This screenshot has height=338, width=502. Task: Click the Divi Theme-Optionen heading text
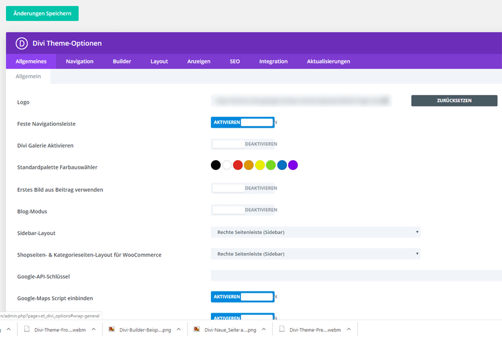tap(67, 43)
